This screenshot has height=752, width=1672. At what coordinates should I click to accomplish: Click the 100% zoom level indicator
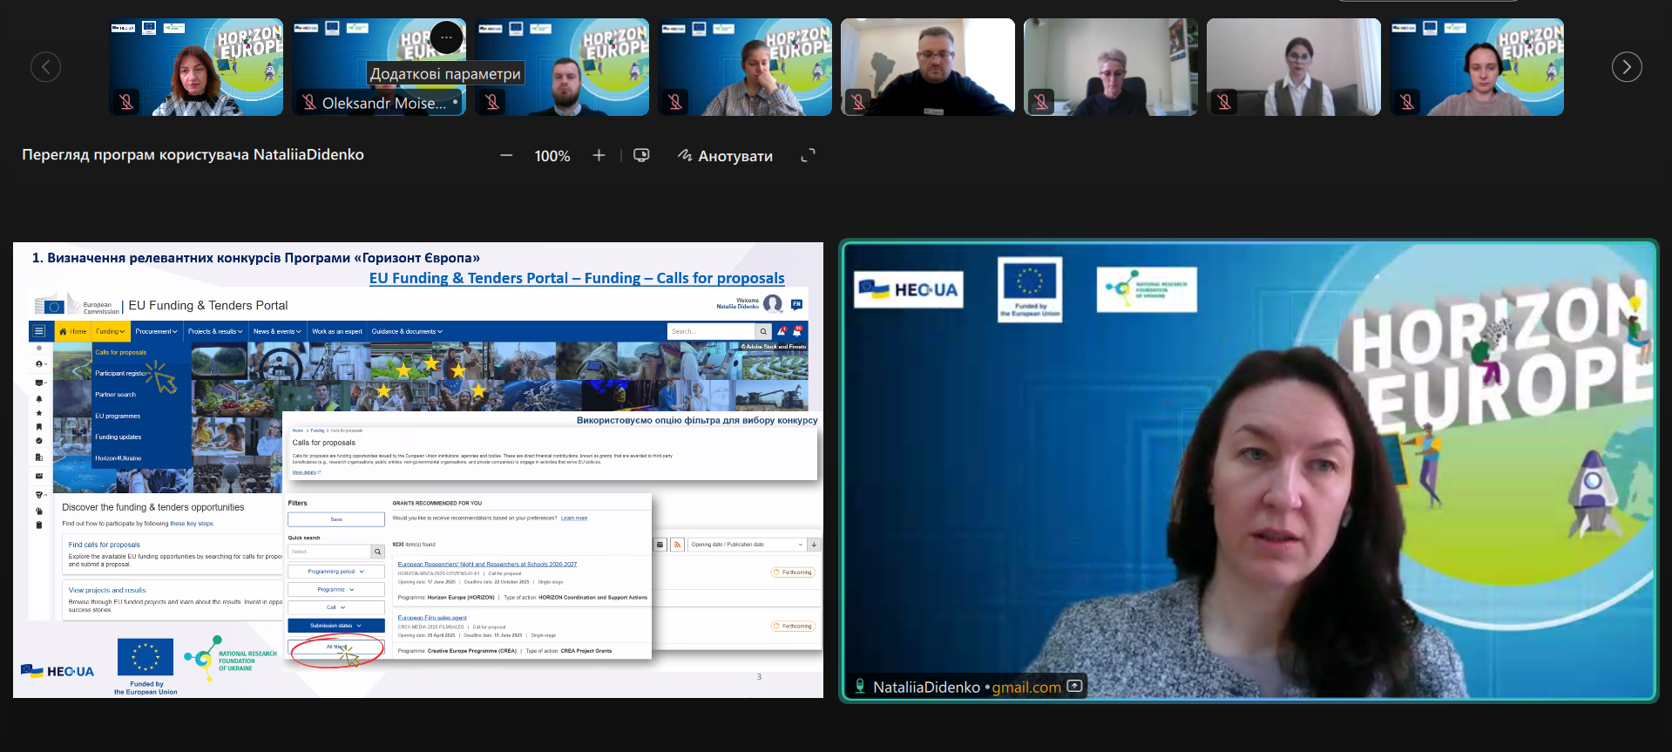click(x=552, y=156)
